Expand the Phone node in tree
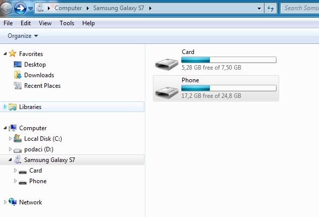Viewport: 319px width, 217px height. (x=15, y=181)
